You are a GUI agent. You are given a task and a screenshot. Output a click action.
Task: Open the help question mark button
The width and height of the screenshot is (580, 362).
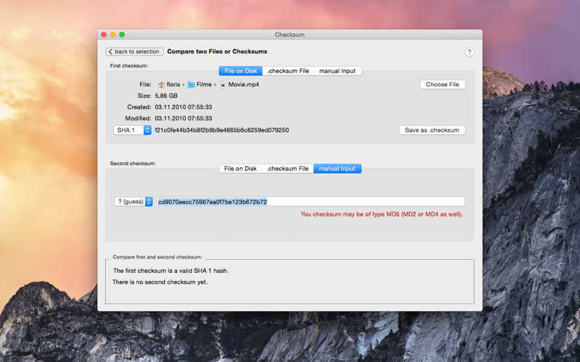tap(469, 51)
